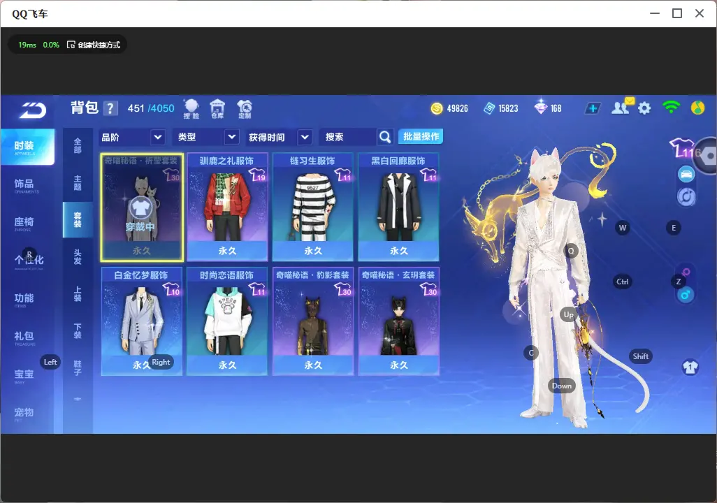Open the 仓库 warehouse icon
Image resolution: width=717 pixels, height=503 pixels.
coord(217,109)
